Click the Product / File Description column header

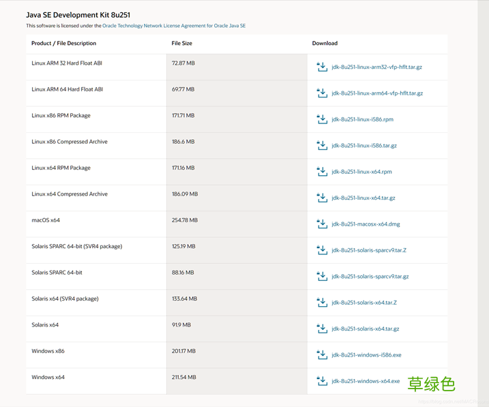point(63,44)
